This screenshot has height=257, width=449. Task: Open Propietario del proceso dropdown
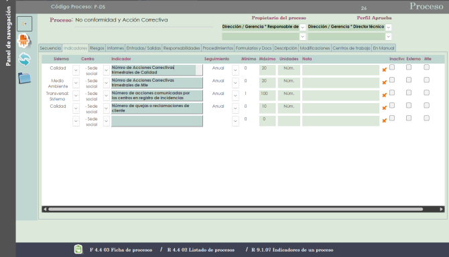(302, 27)
